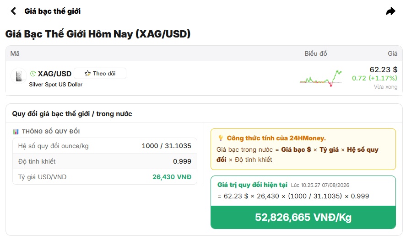
Task: Click the Mã column header
Action: pos(15,53)
